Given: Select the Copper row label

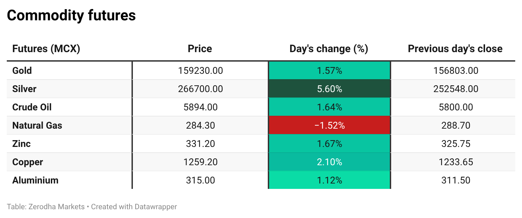Looking at the screenshot, I should click(27, 162).
